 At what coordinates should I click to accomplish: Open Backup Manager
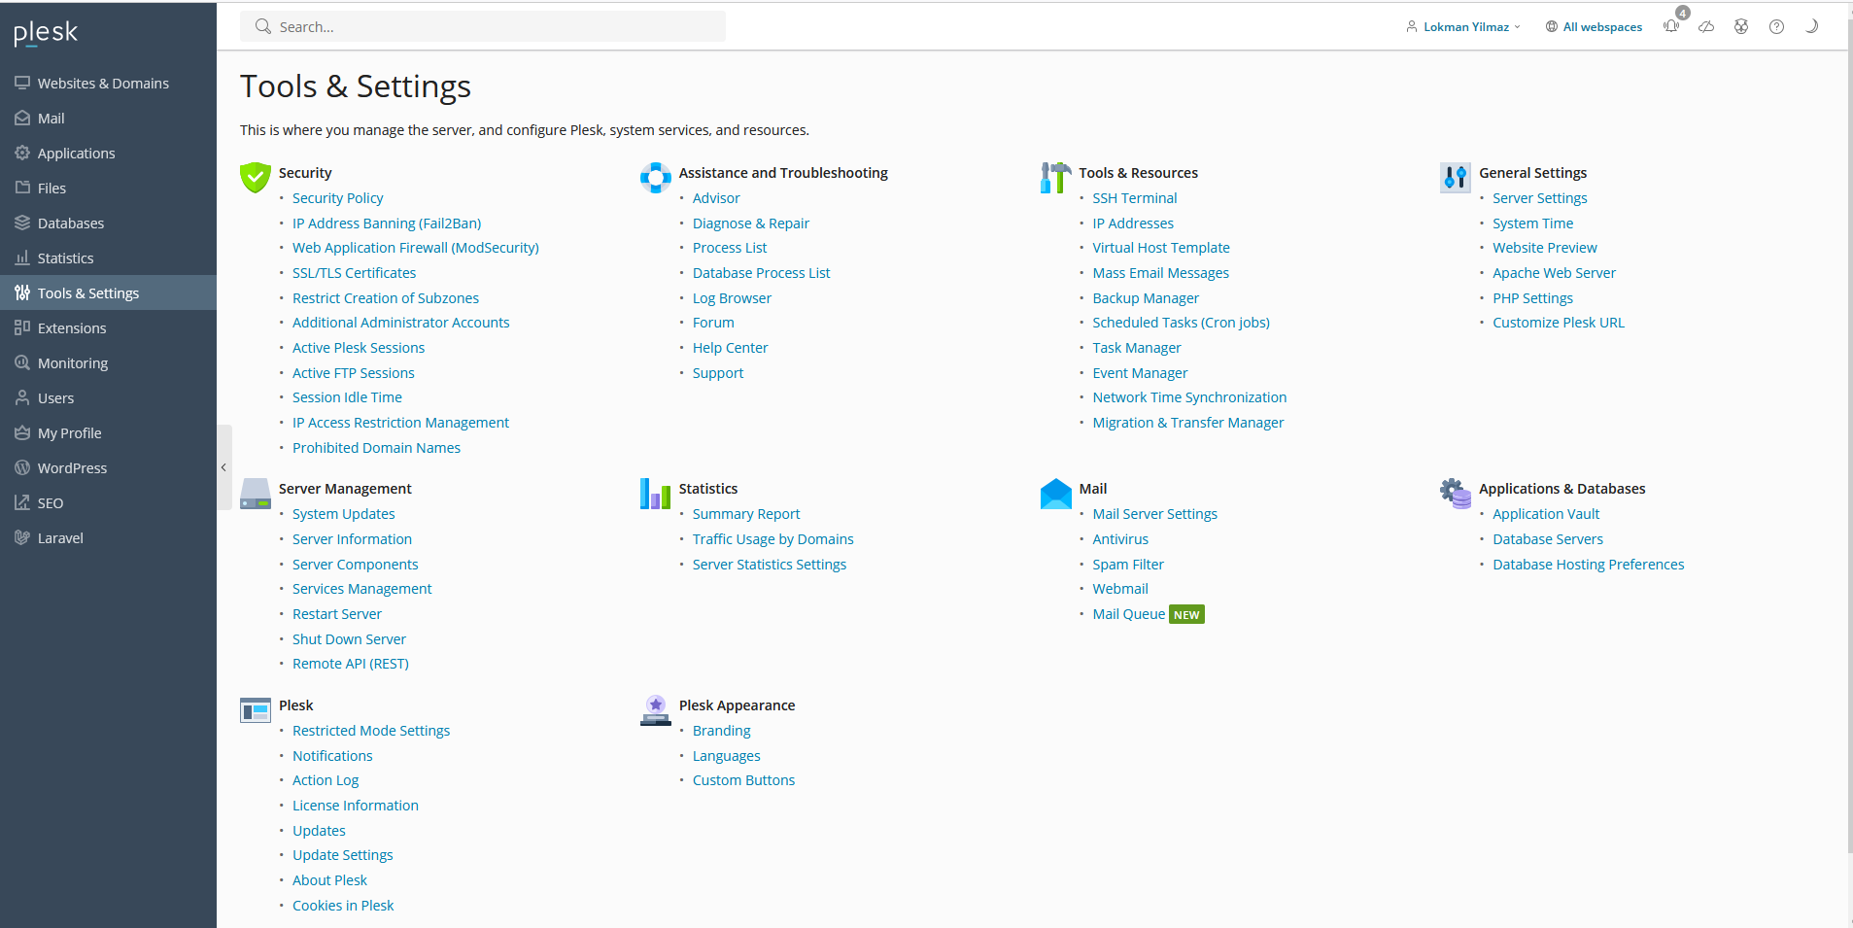(x=1146, y=298)
